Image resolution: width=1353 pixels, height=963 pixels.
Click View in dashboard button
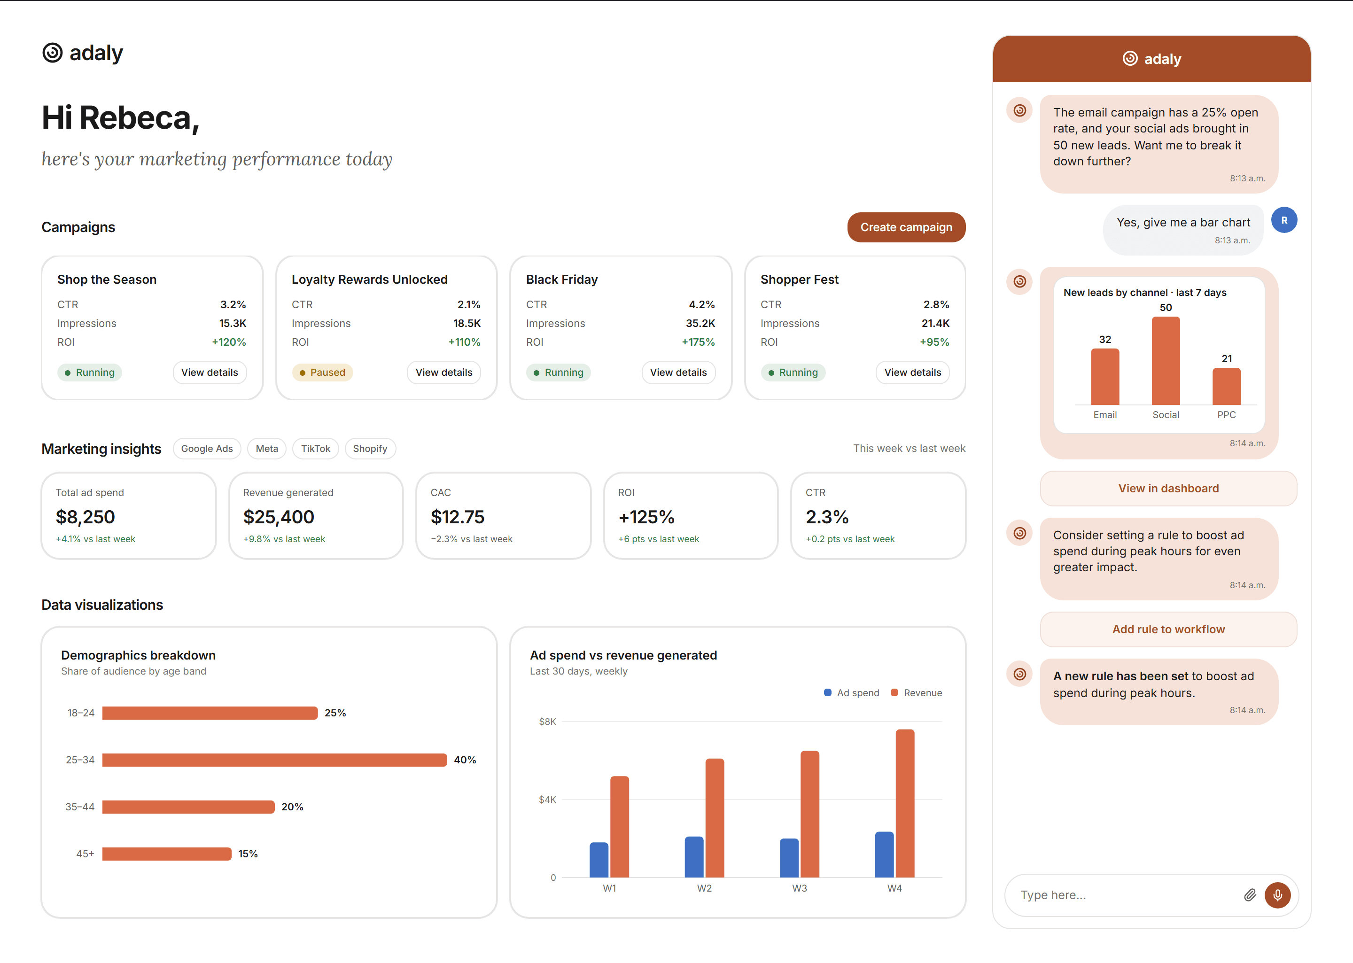1168,488
